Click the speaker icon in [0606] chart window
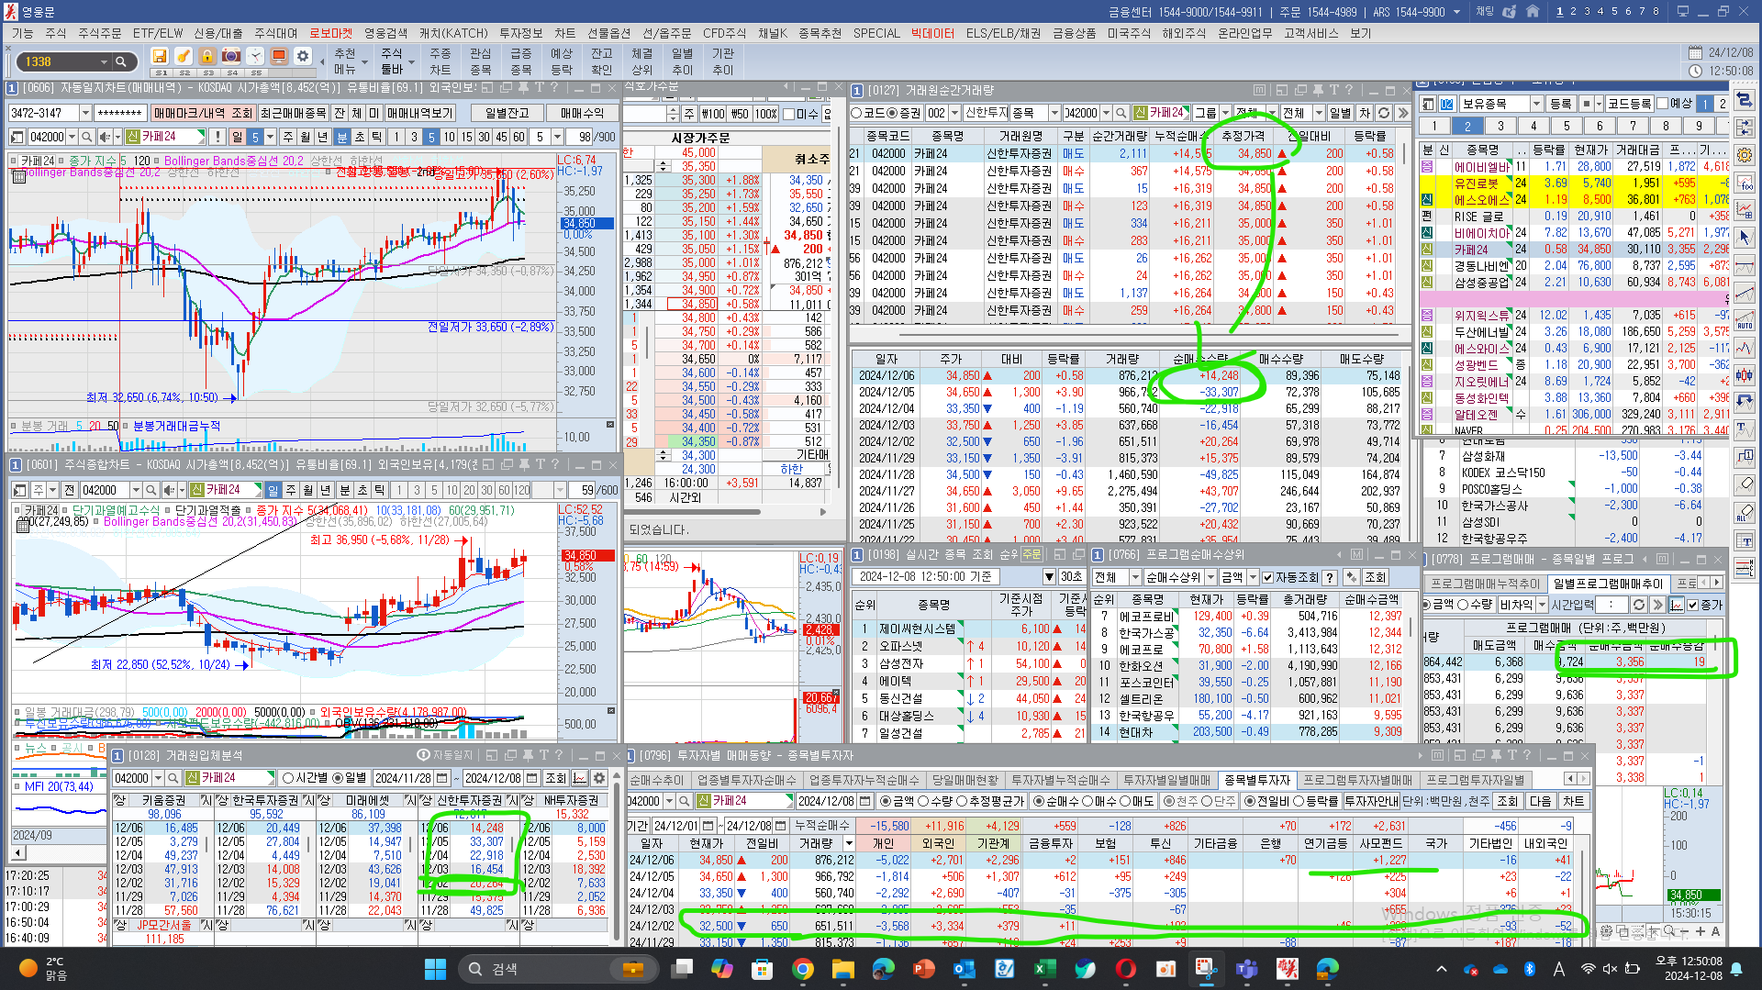This screenshot has height=990, width=1762. tap(104, 137)
